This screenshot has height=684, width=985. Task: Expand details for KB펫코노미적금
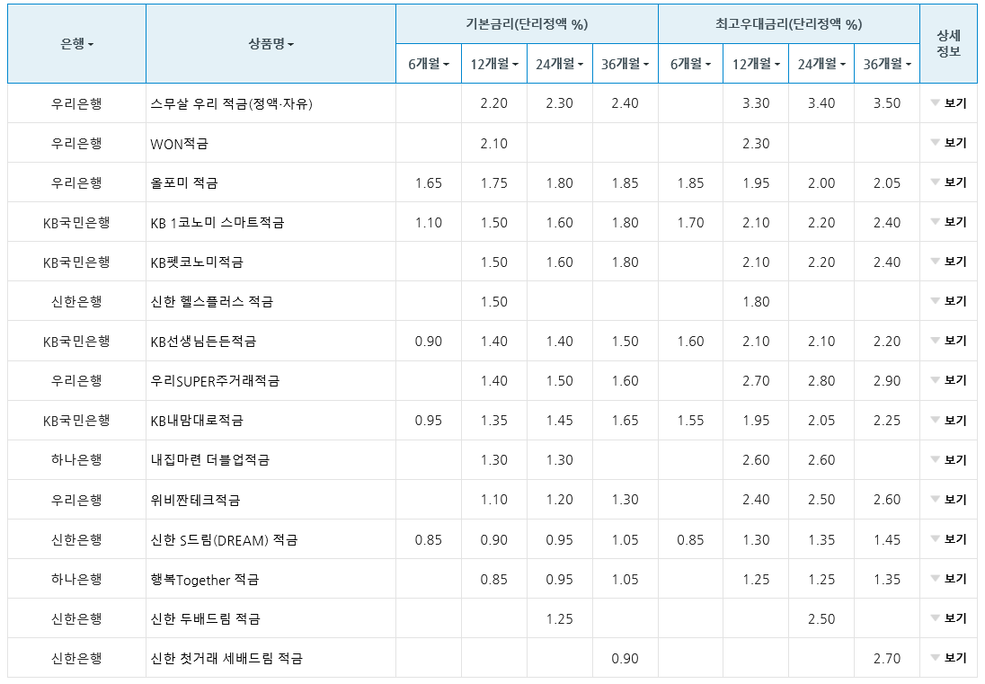pos(948,262)
